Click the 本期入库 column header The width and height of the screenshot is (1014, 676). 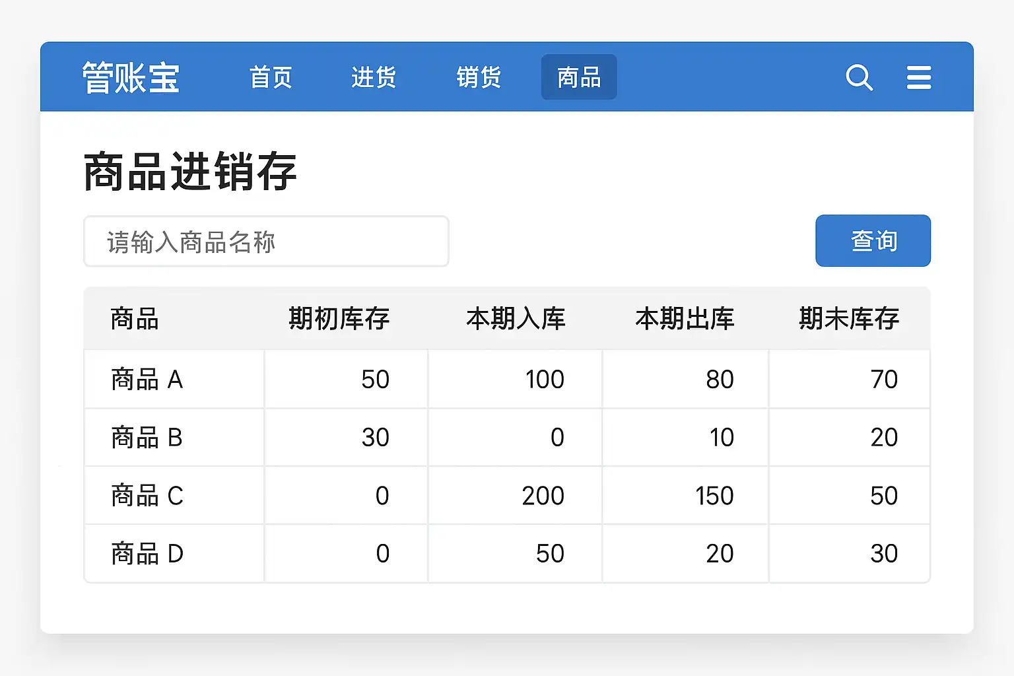(x=516, y=319)
